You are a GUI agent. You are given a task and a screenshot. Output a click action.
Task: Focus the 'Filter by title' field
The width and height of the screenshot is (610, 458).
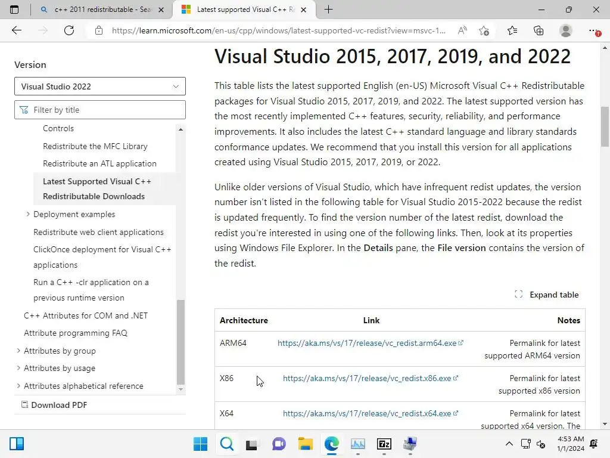pos(100,110)
